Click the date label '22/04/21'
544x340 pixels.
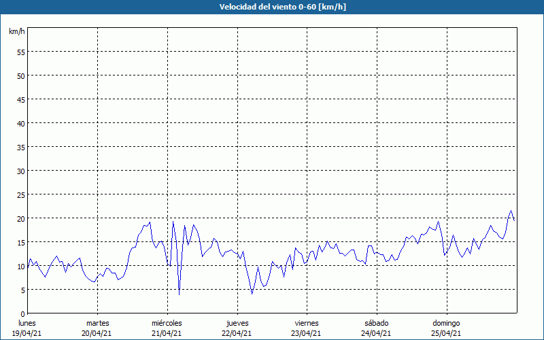[237, 333]
